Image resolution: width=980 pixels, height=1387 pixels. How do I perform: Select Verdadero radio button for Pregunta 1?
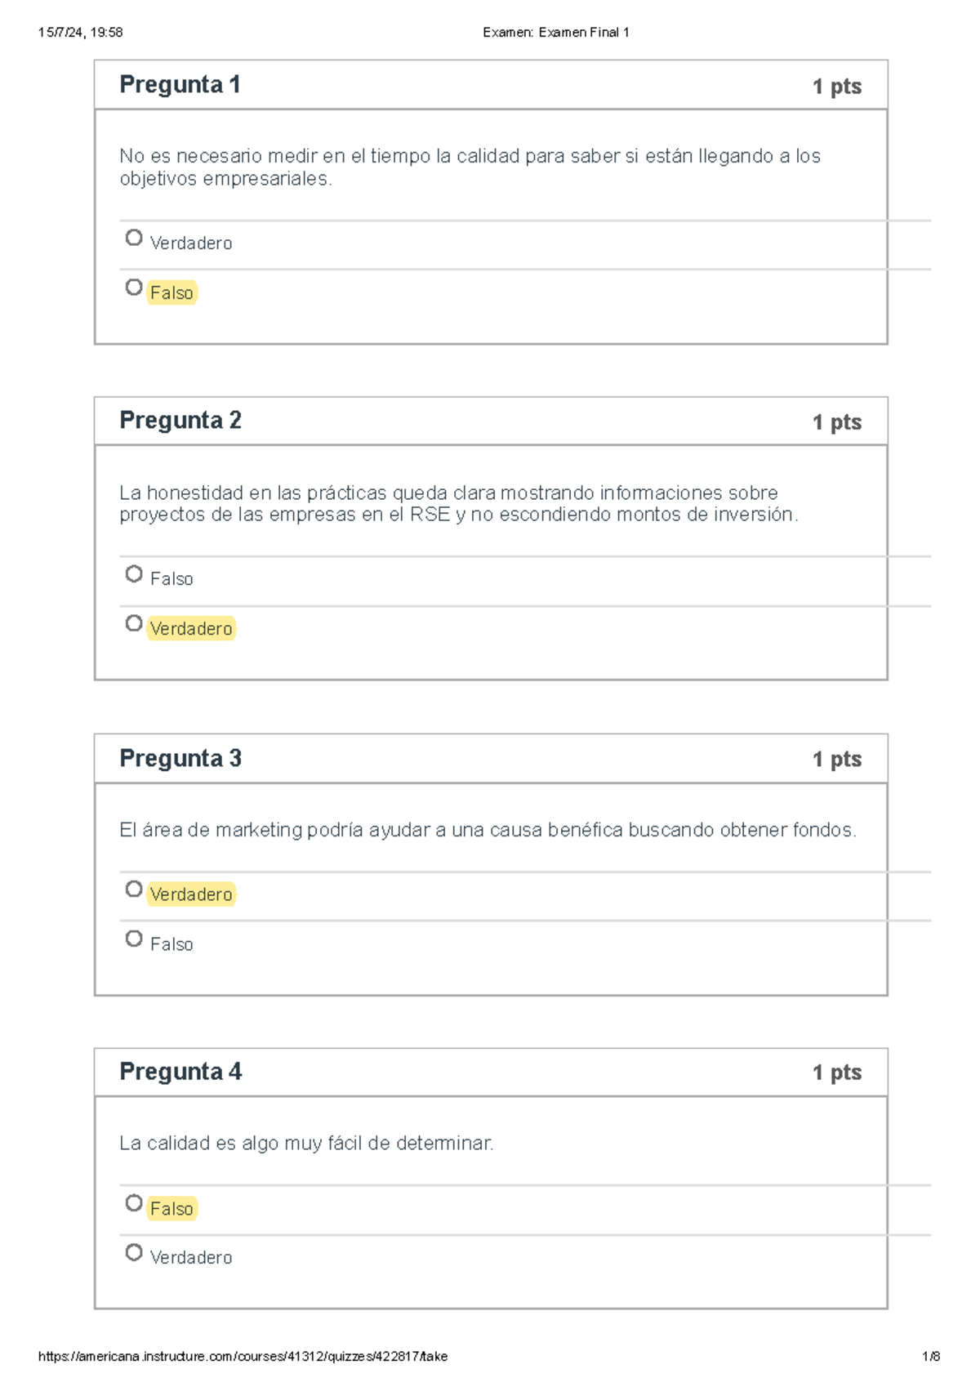click(x=134, y=238)
